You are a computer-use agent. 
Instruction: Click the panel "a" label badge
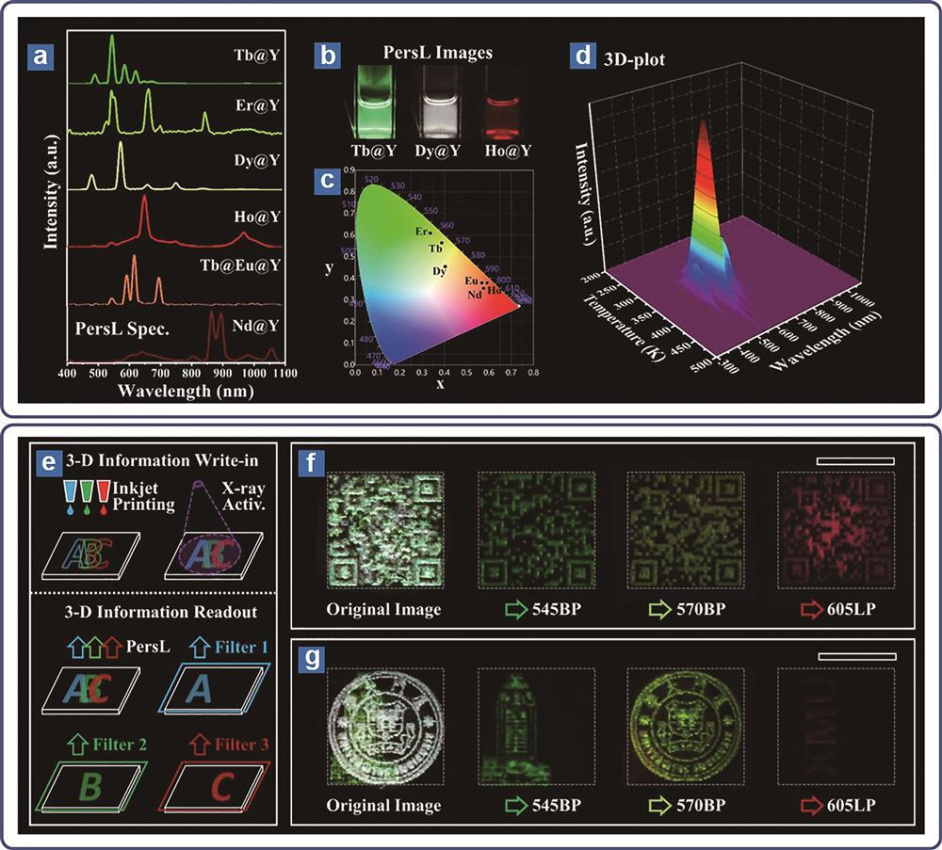click(41, 57)
